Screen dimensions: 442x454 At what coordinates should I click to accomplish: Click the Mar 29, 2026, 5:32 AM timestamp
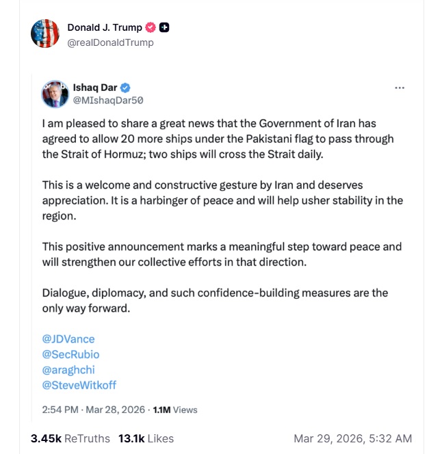tap(352, 438)
